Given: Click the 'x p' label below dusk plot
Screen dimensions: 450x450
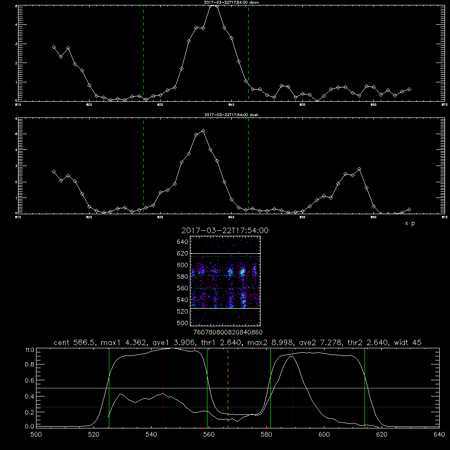Looking at the screenshot, I should pos(410,223).
